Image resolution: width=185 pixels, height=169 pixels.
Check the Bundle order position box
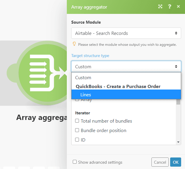pyautogui.click(x=77, y=130)
